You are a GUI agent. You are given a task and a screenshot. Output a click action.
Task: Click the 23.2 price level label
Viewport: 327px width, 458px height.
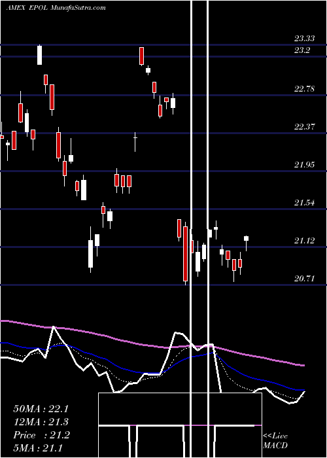[302, 50]
